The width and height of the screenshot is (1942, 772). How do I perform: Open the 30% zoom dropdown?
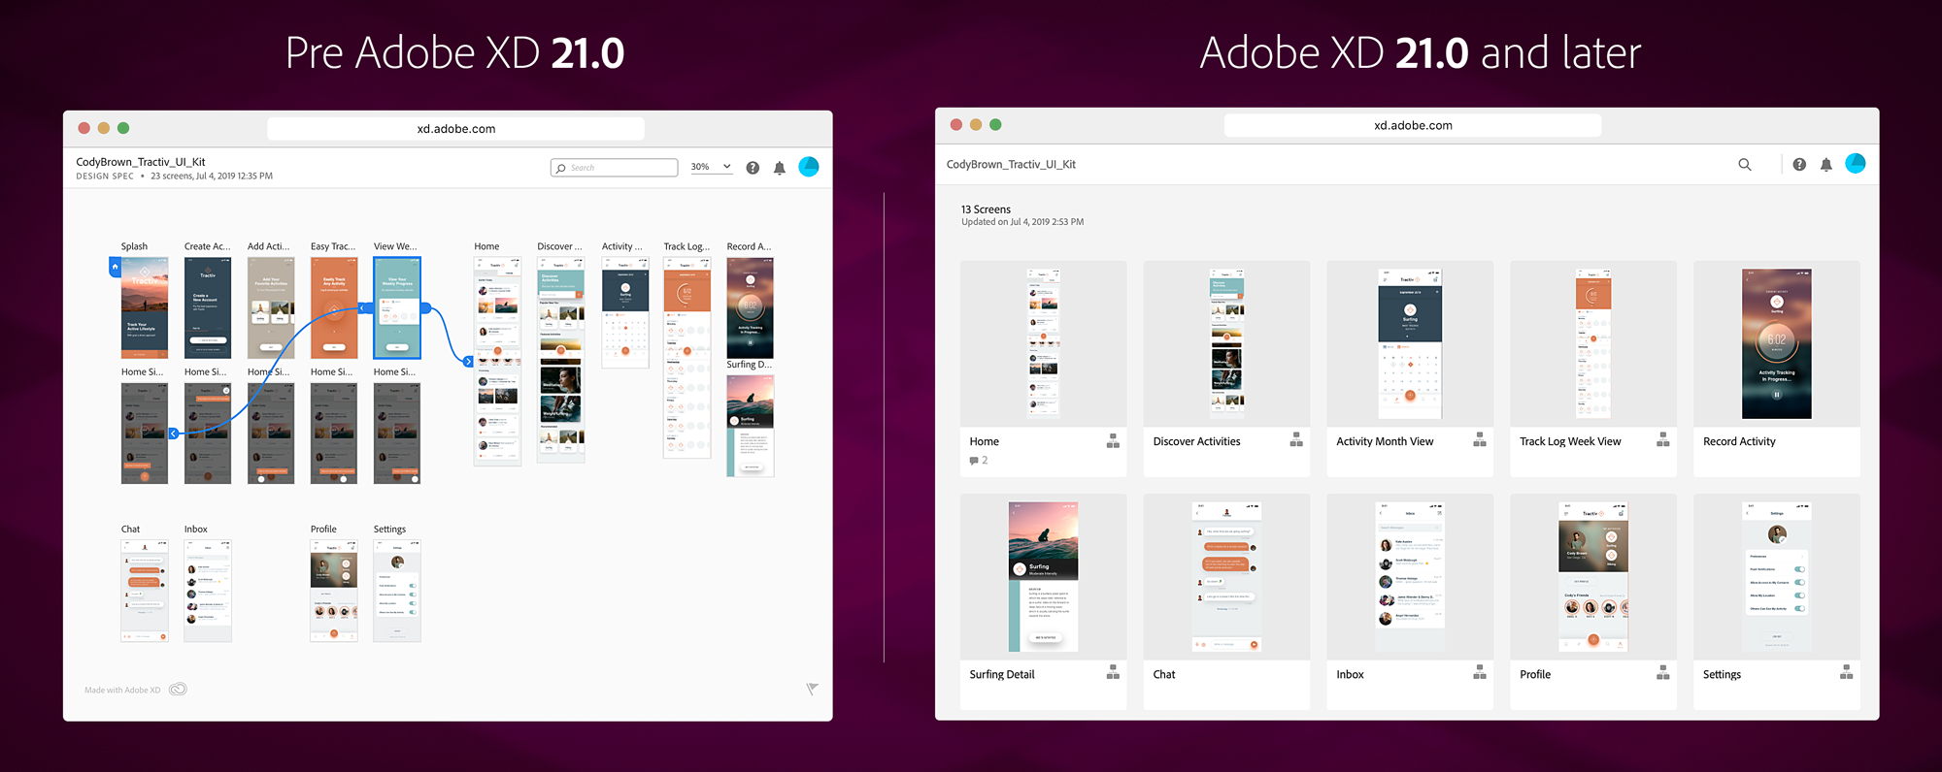[x=711, y=167]
